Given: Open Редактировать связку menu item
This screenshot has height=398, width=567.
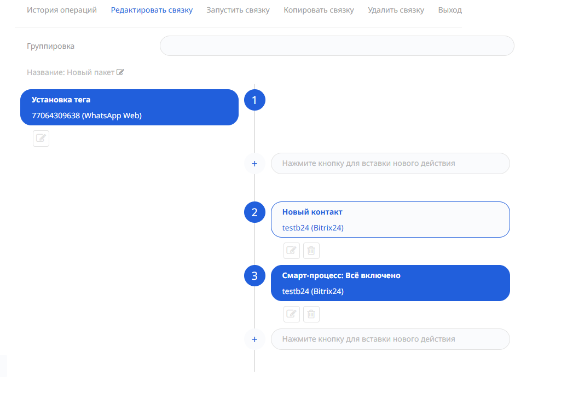Looking at the screenshot, I should pos(152,10).
